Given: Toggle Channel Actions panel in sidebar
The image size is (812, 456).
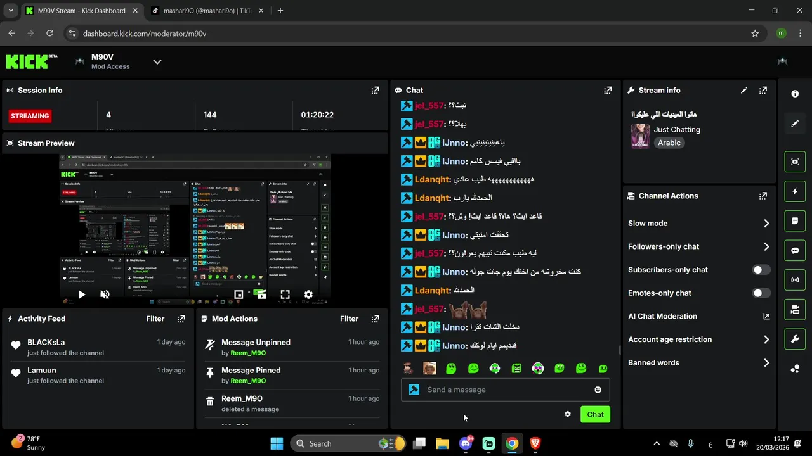Looking at the screenshot, I should click(x=795, y=310).
